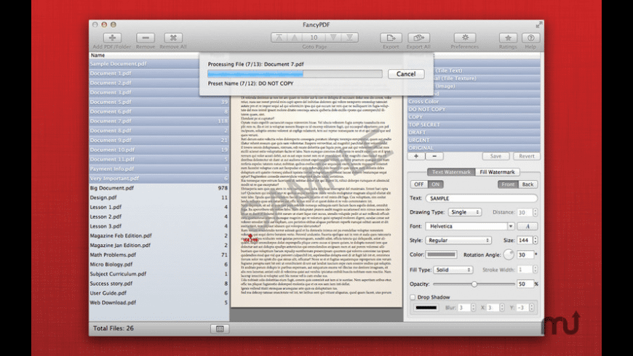Switch to Text Watermark tab
Image resolution: width=633 pixels, height=356 pixels.
[451, 172]
